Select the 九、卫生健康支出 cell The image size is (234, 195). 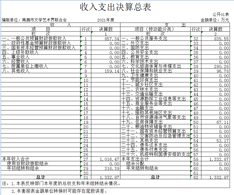155,76
